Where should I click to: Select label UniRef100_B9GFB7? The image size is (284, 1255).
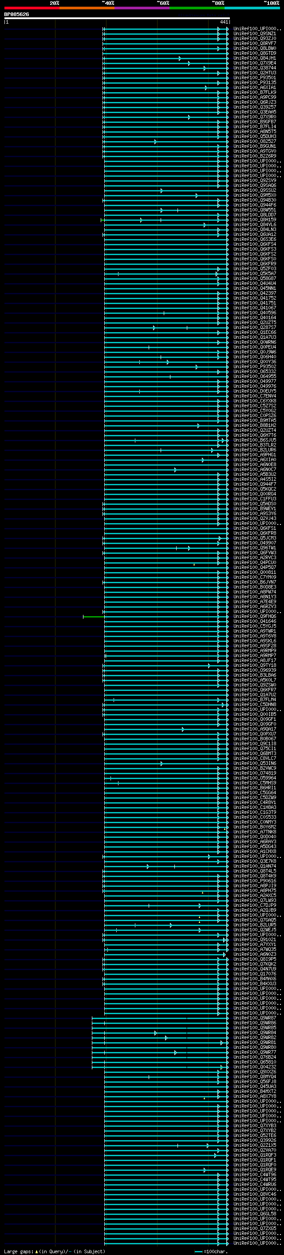[x=255, y=121]
